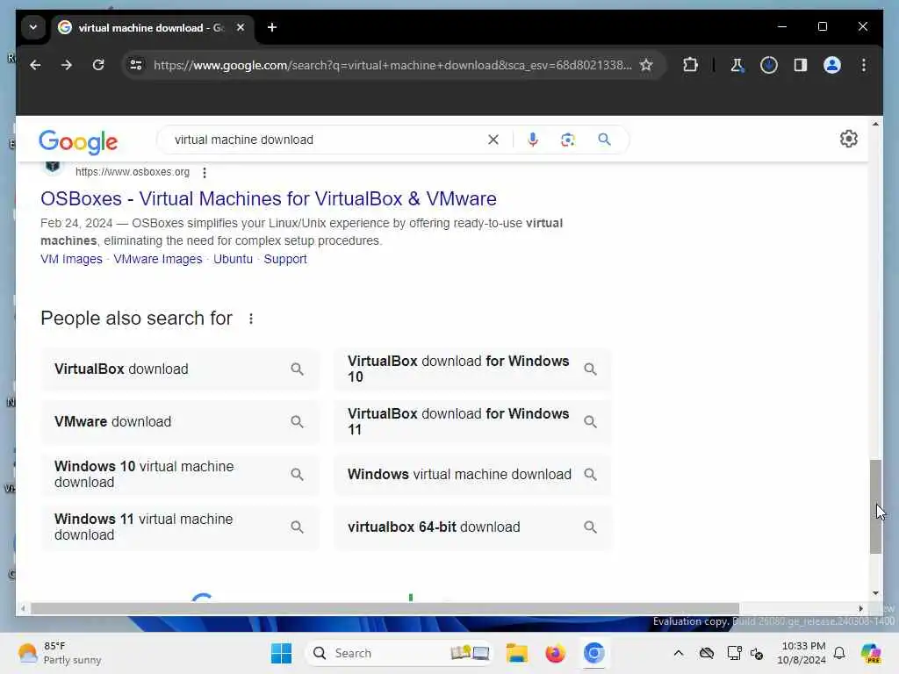Open the notifications bell
This screenshot has width=899, height=674.
839,653
